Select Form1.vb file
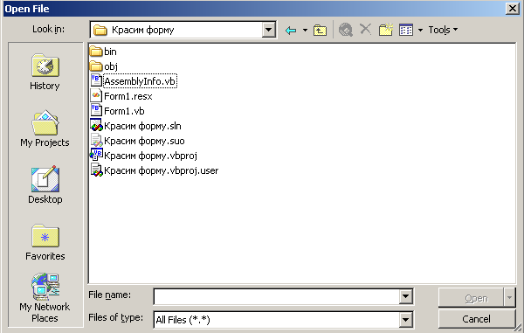The height and width of the screenshot is (333, 524). click(117, 111)
